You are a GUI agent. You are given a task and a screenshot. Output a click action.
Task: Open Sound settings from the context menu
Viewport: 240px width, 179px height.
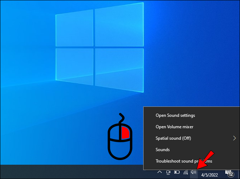pyautogui.click(x=191, y=115)
